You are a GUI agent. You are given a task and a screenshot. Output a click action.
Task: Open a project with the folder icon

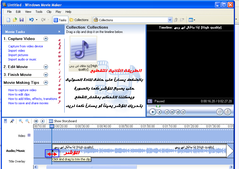tap(15, 20)
